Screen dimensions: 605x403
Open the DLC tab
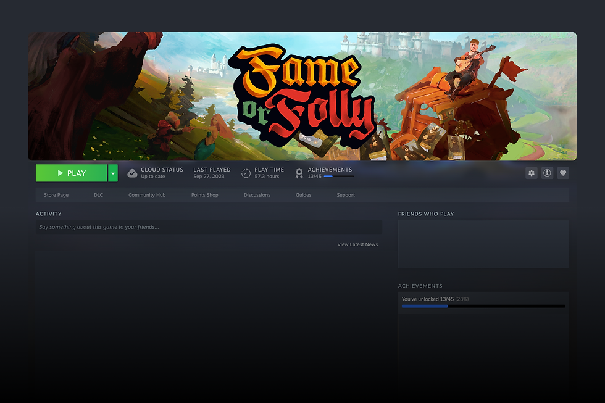(98, 195)
